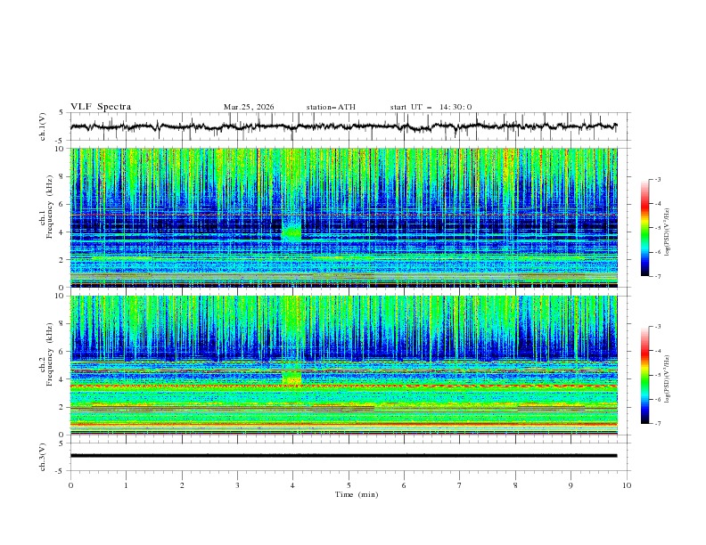Click the '-7' label on lower colorbar
Image resolution: width=706 pixels, height=545 pixels.
click(x=658, y=424)
